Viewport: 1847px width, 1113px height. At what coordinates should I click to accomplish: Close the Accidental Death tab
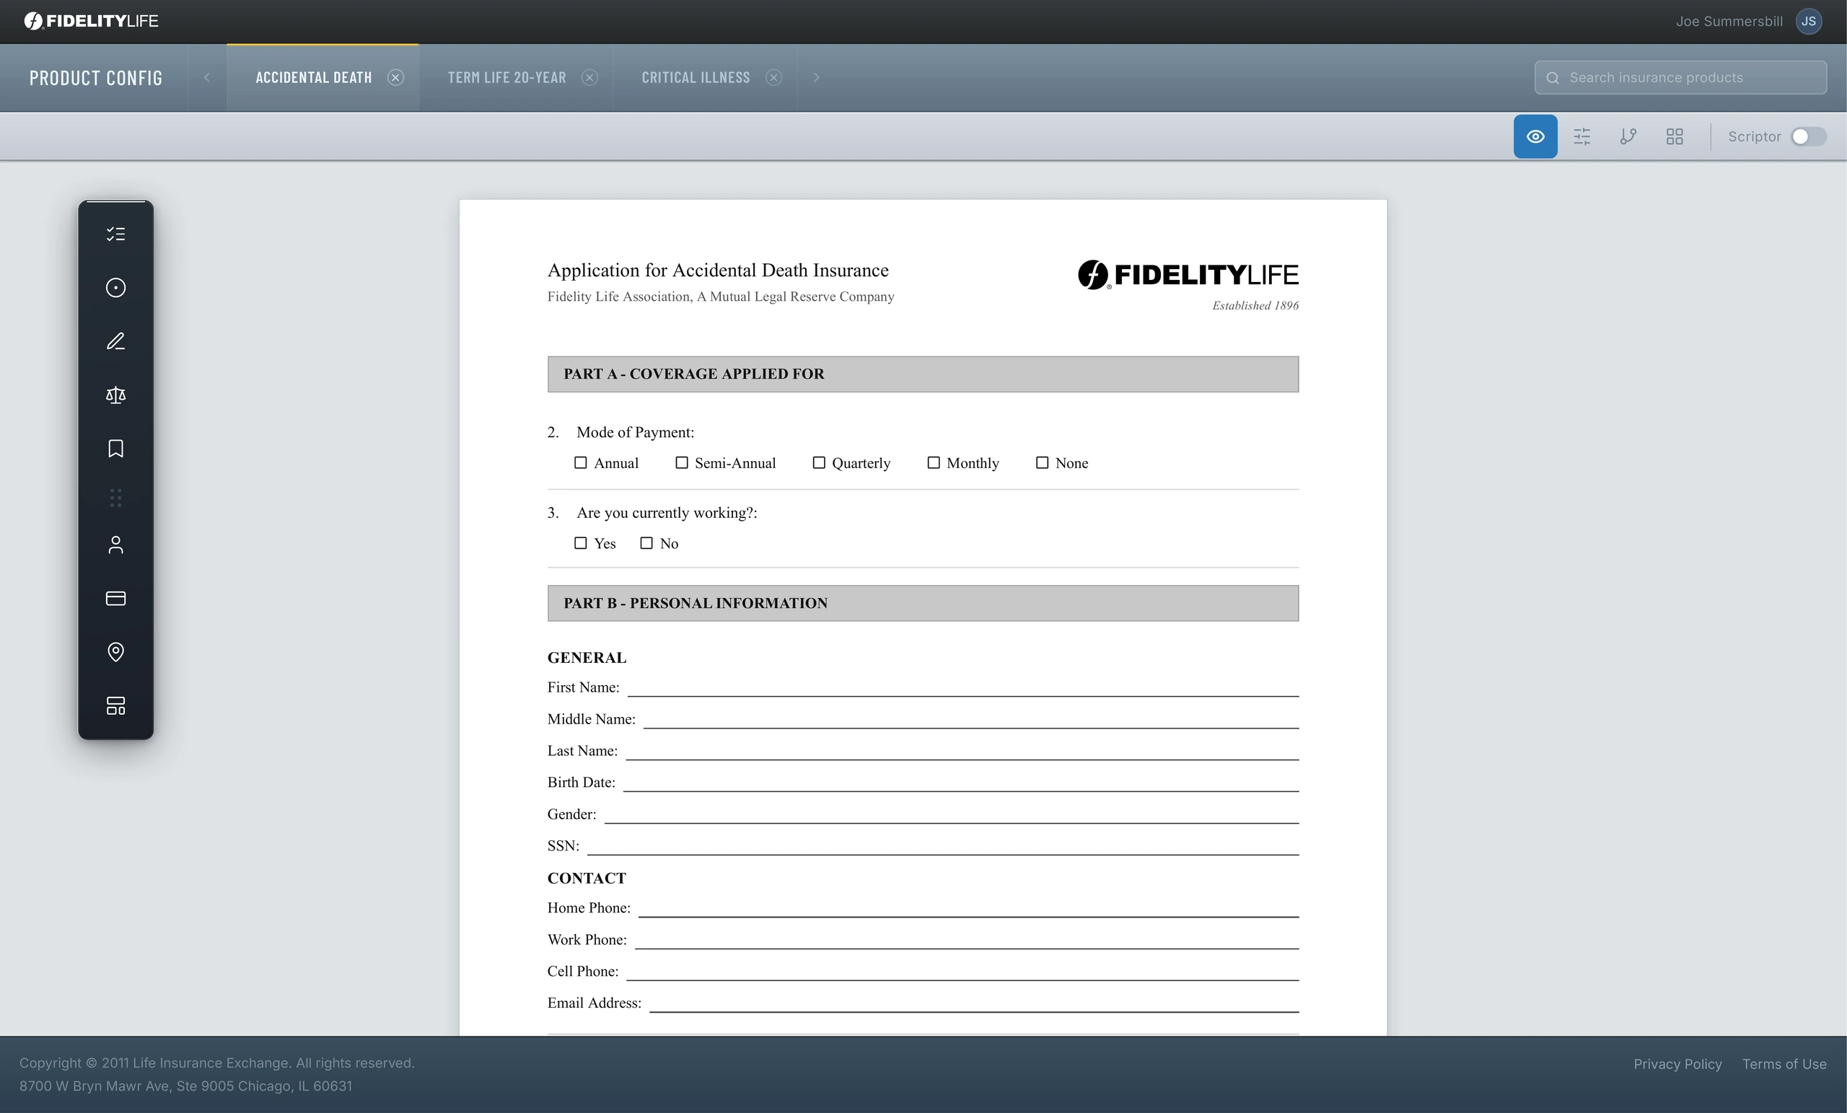click(x=396, y=77)
